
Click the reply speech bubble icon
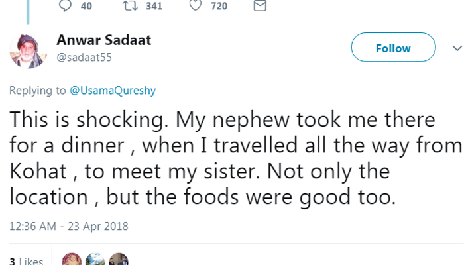[65, 6]
